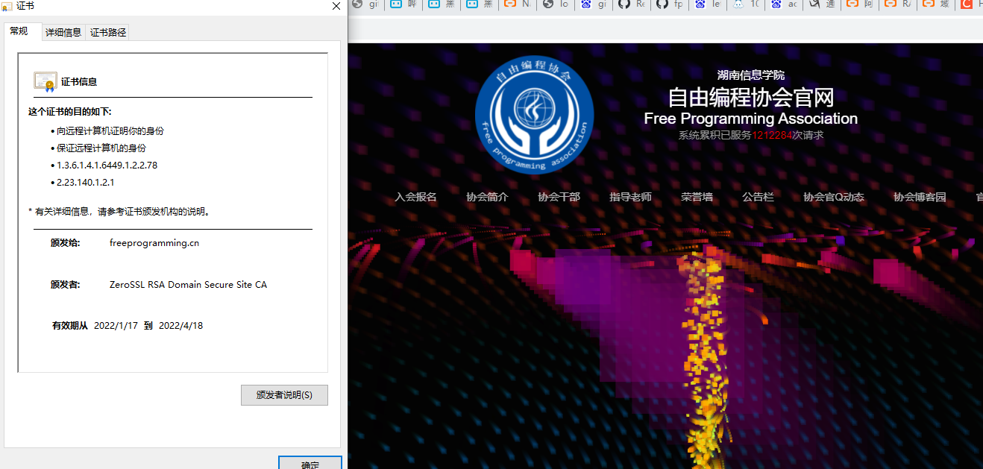This screenshot has width=983, height=469.
Task: Switch to the first globe-icon 'gi' browser tab
Action: click(366, 4)
